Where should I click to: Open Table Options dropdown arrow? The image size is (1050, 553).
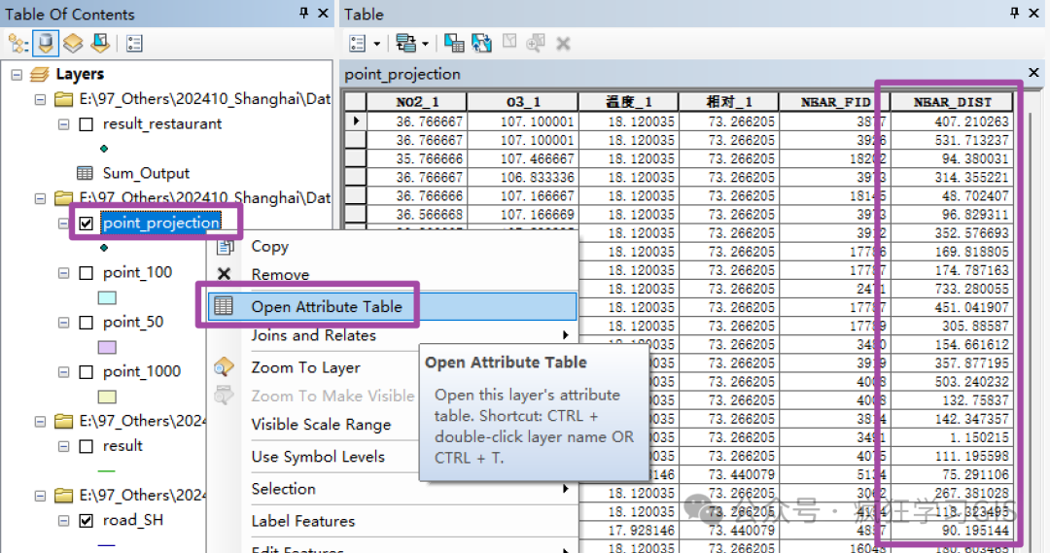377,44
